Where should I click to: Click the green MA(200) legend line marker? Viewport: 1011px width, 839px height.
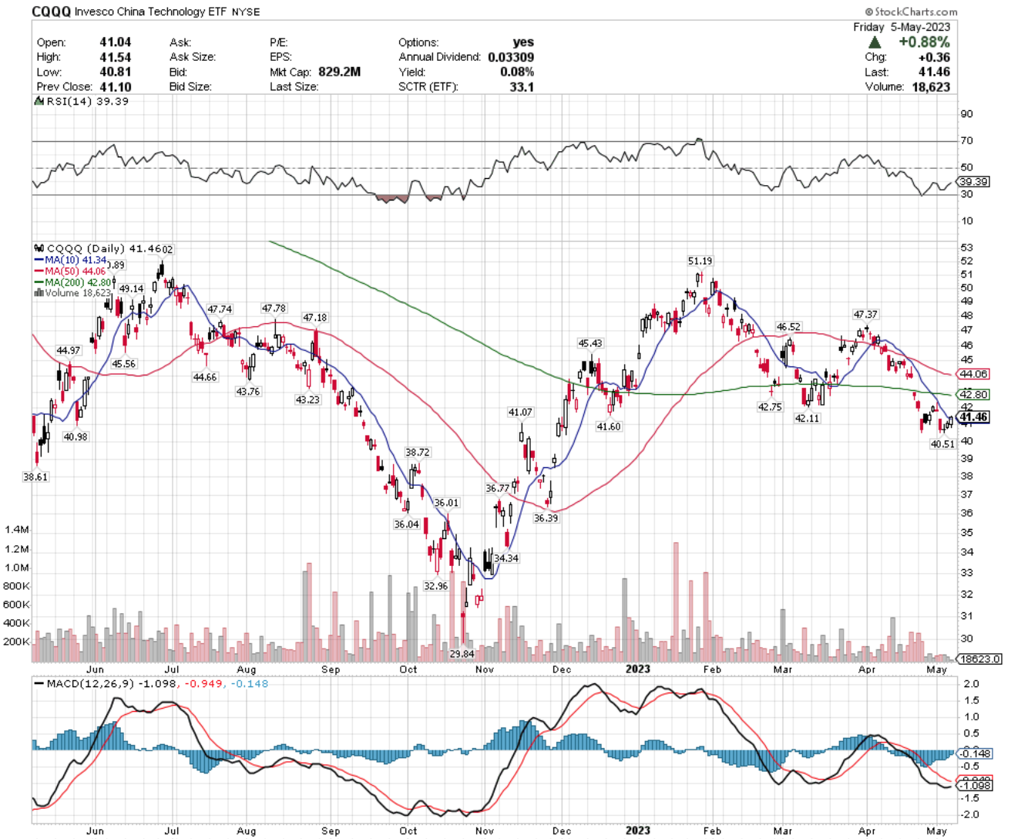tap(39, 282)
